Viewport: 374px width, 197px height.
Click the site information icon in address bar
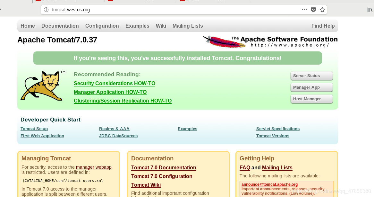(x=46, y=10)
